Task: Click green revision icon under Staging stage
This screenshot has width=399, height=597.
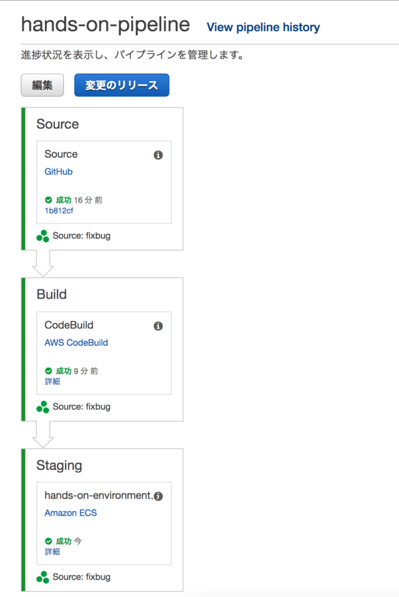Action: tap(42, 577)
